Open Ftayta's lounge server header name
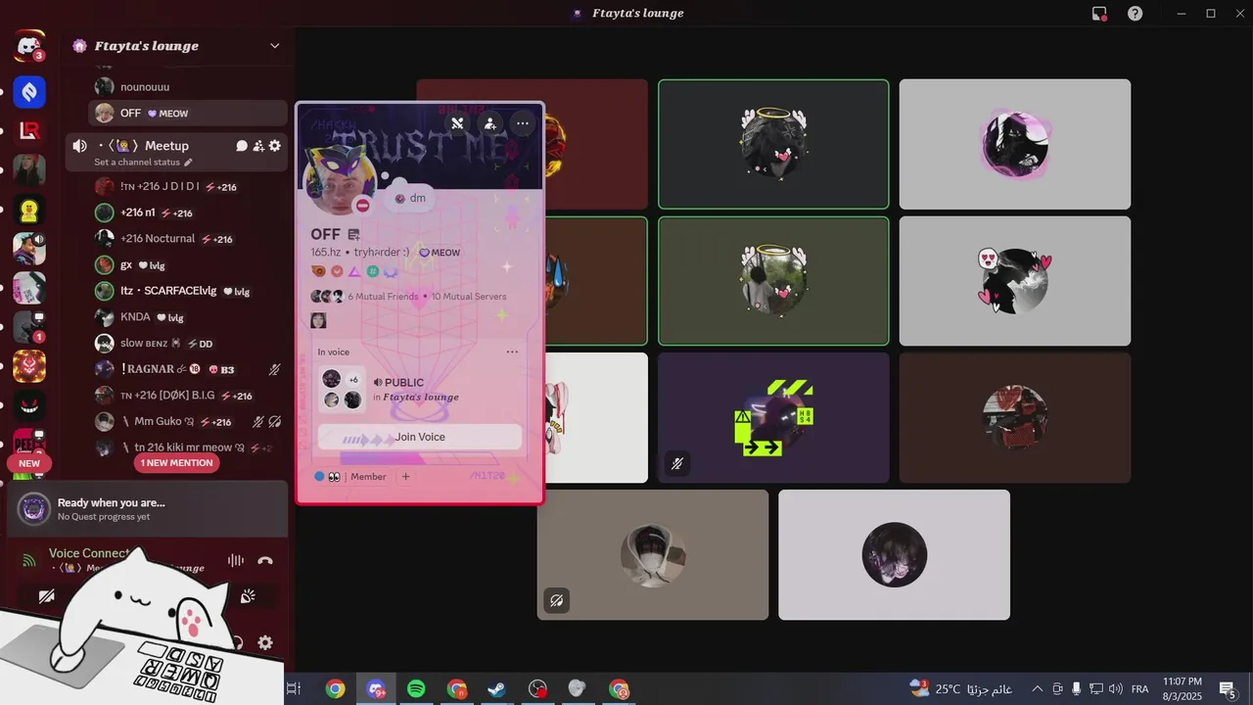Viewport: 1253px width, 705px height. (x=147, y=46)
